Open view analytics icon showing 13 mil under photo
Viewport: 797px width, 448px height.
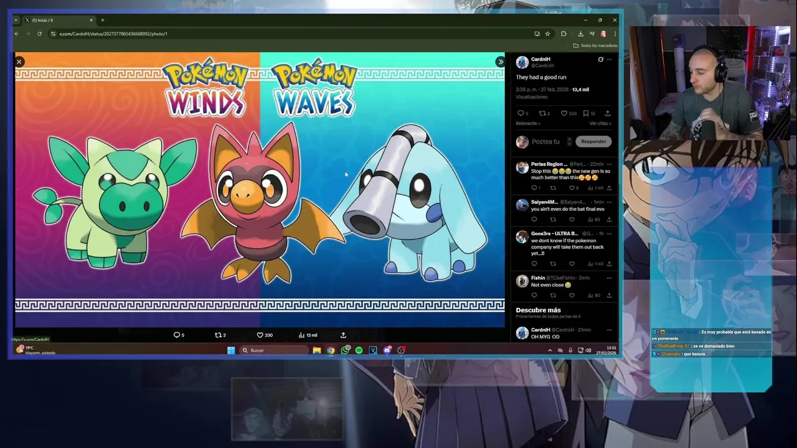(301, 335)
